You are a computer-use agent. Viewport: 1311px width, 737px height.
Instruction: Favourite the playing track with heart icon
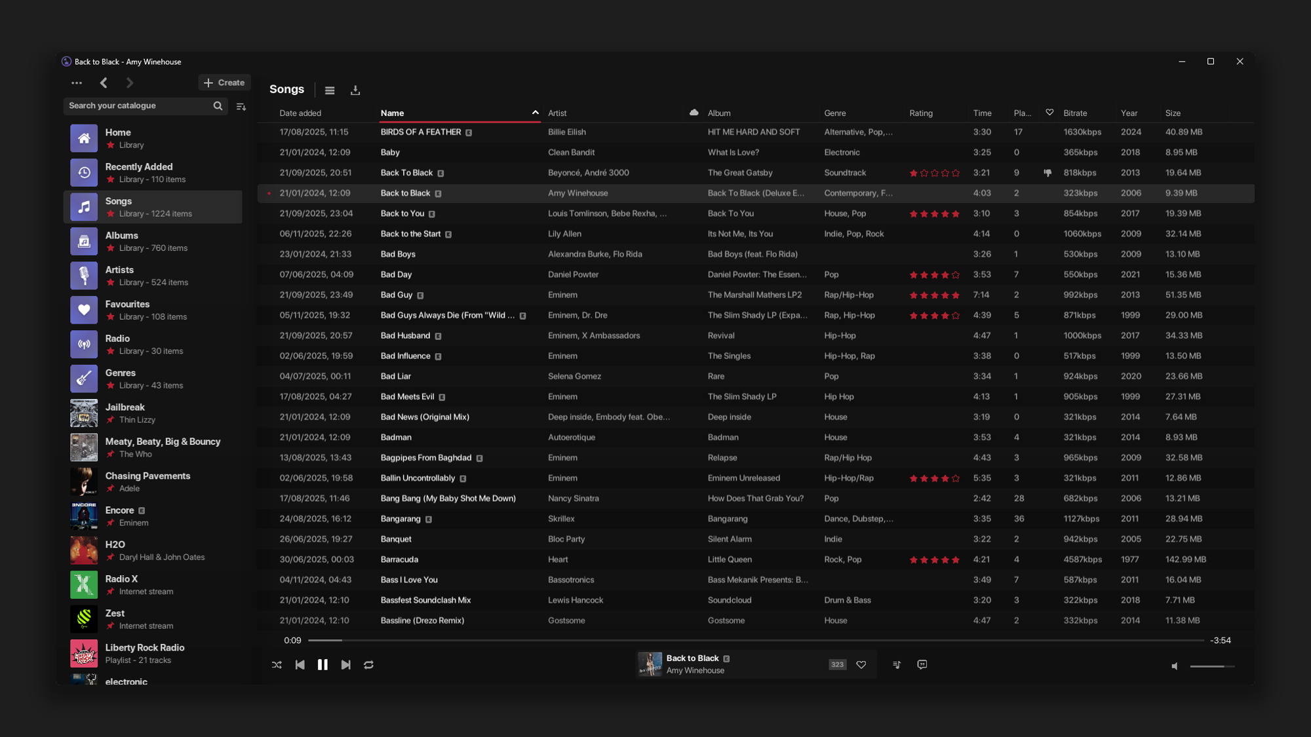click(861, 664)
